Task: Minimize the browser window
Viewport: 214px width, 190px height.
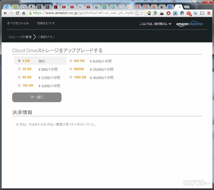Action: 195,2
